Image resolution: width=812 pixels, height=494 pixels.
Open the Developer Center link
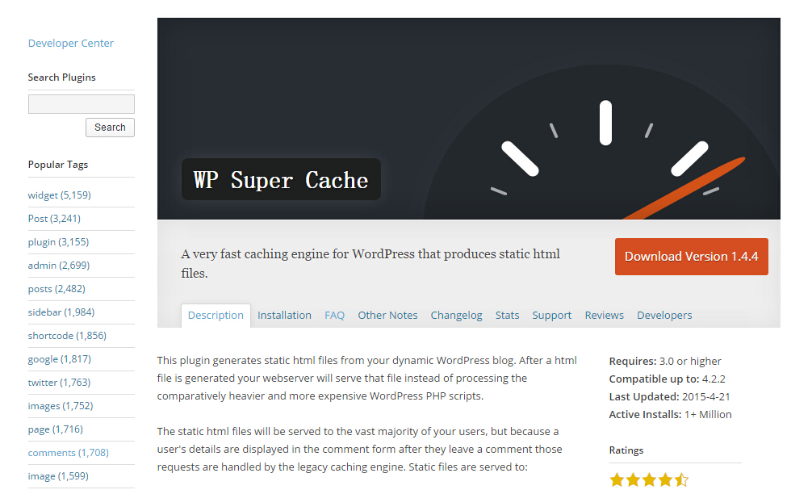pyautogui.click(x=70, y=44)
